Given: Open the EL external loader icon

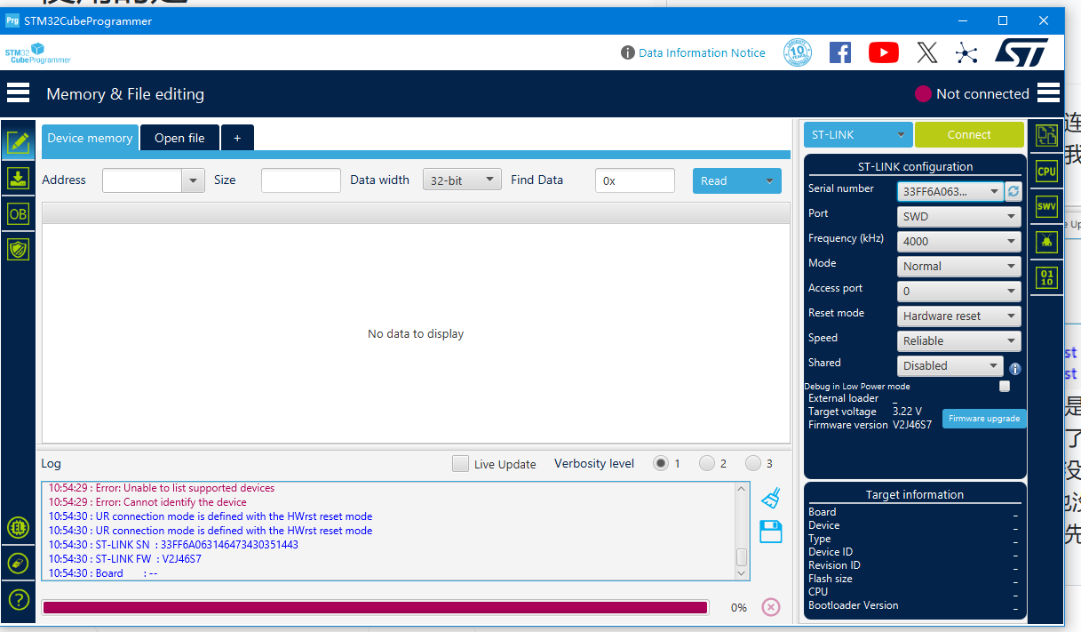Looking at the screenshot, I should [19, 527].
